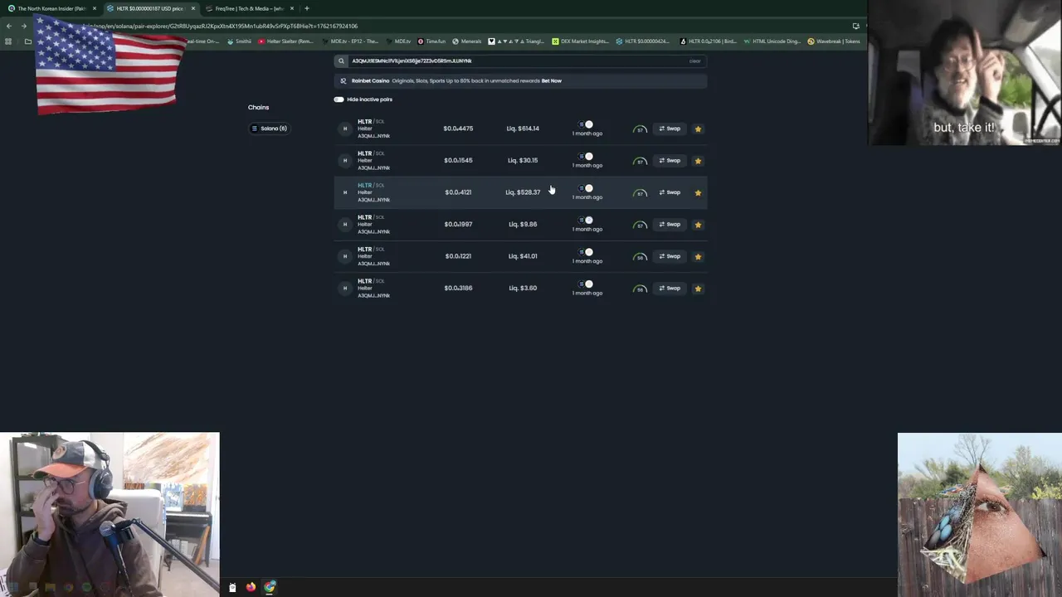Open the Time.fun bookmark

(431, 41)
